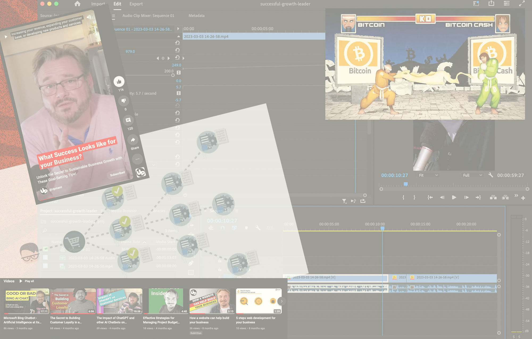Viewport: 532px width, 339px height.
Task: Switch to the Export tab
Action: pos(136,4)
